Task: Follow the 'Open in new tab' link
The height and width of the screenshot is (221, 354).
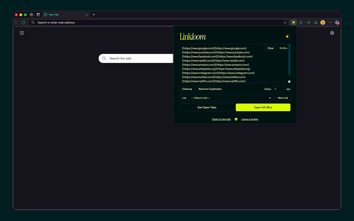Action: 221,119
